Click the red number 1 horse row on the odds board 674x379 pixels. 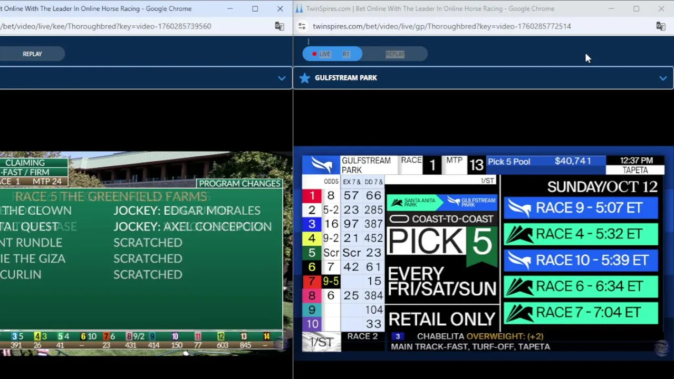tap(342, 196)
